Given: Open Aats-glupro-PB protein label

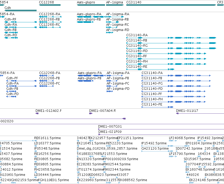Looking at the screenshot, I should [89, 78].
